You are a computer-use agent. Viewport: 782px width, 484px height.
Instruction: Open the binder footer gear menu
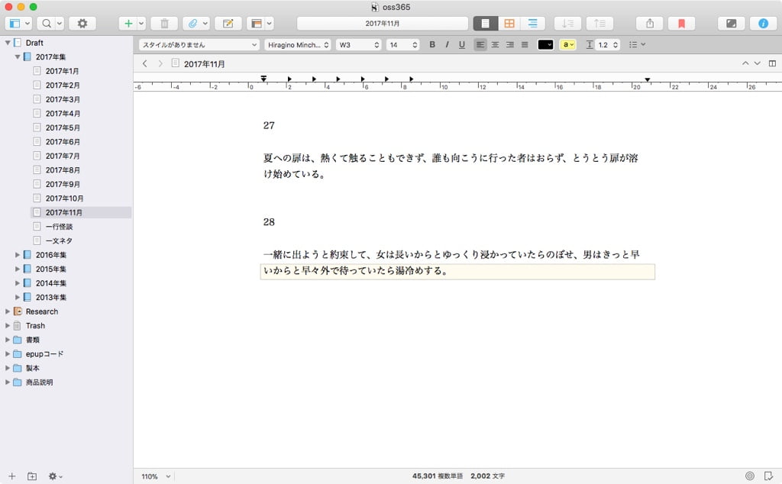[x=55, y=476]
